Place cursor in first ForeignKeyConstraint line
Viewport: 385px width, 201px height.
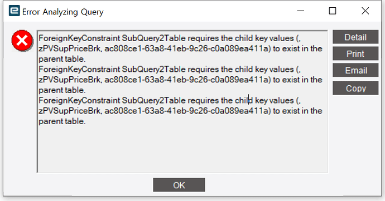coord(170,38)
